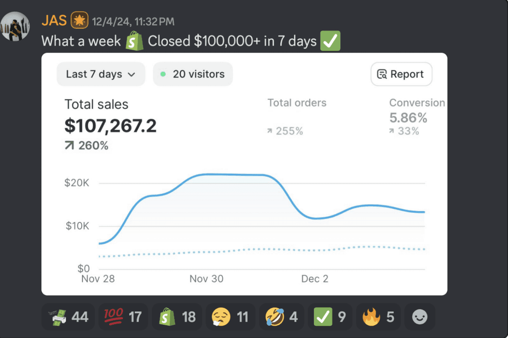508x338 pixels.
Task: Click the chevron on Last 7 days
Action: 131,74
